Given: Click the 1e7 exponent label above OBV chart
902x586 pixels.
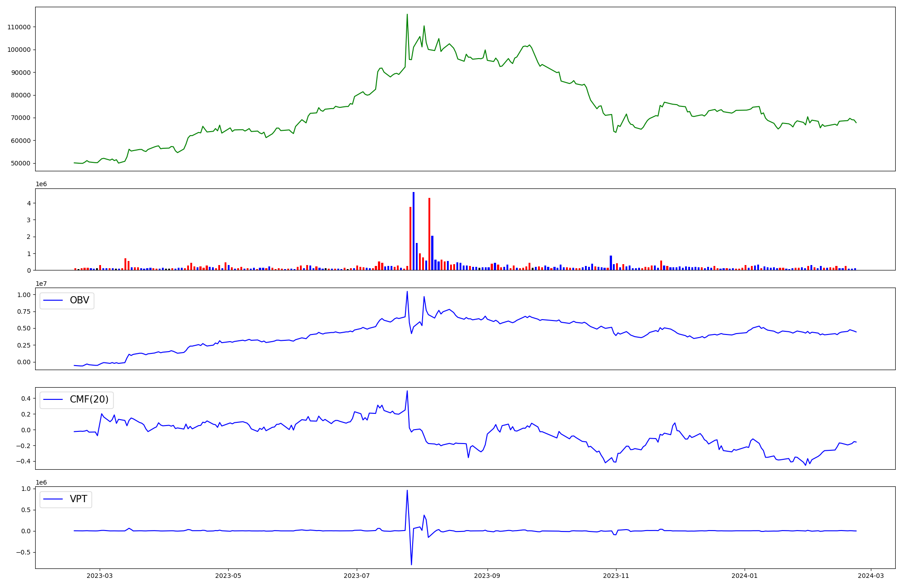Looking at the screenshot, I should click(41, 284).
